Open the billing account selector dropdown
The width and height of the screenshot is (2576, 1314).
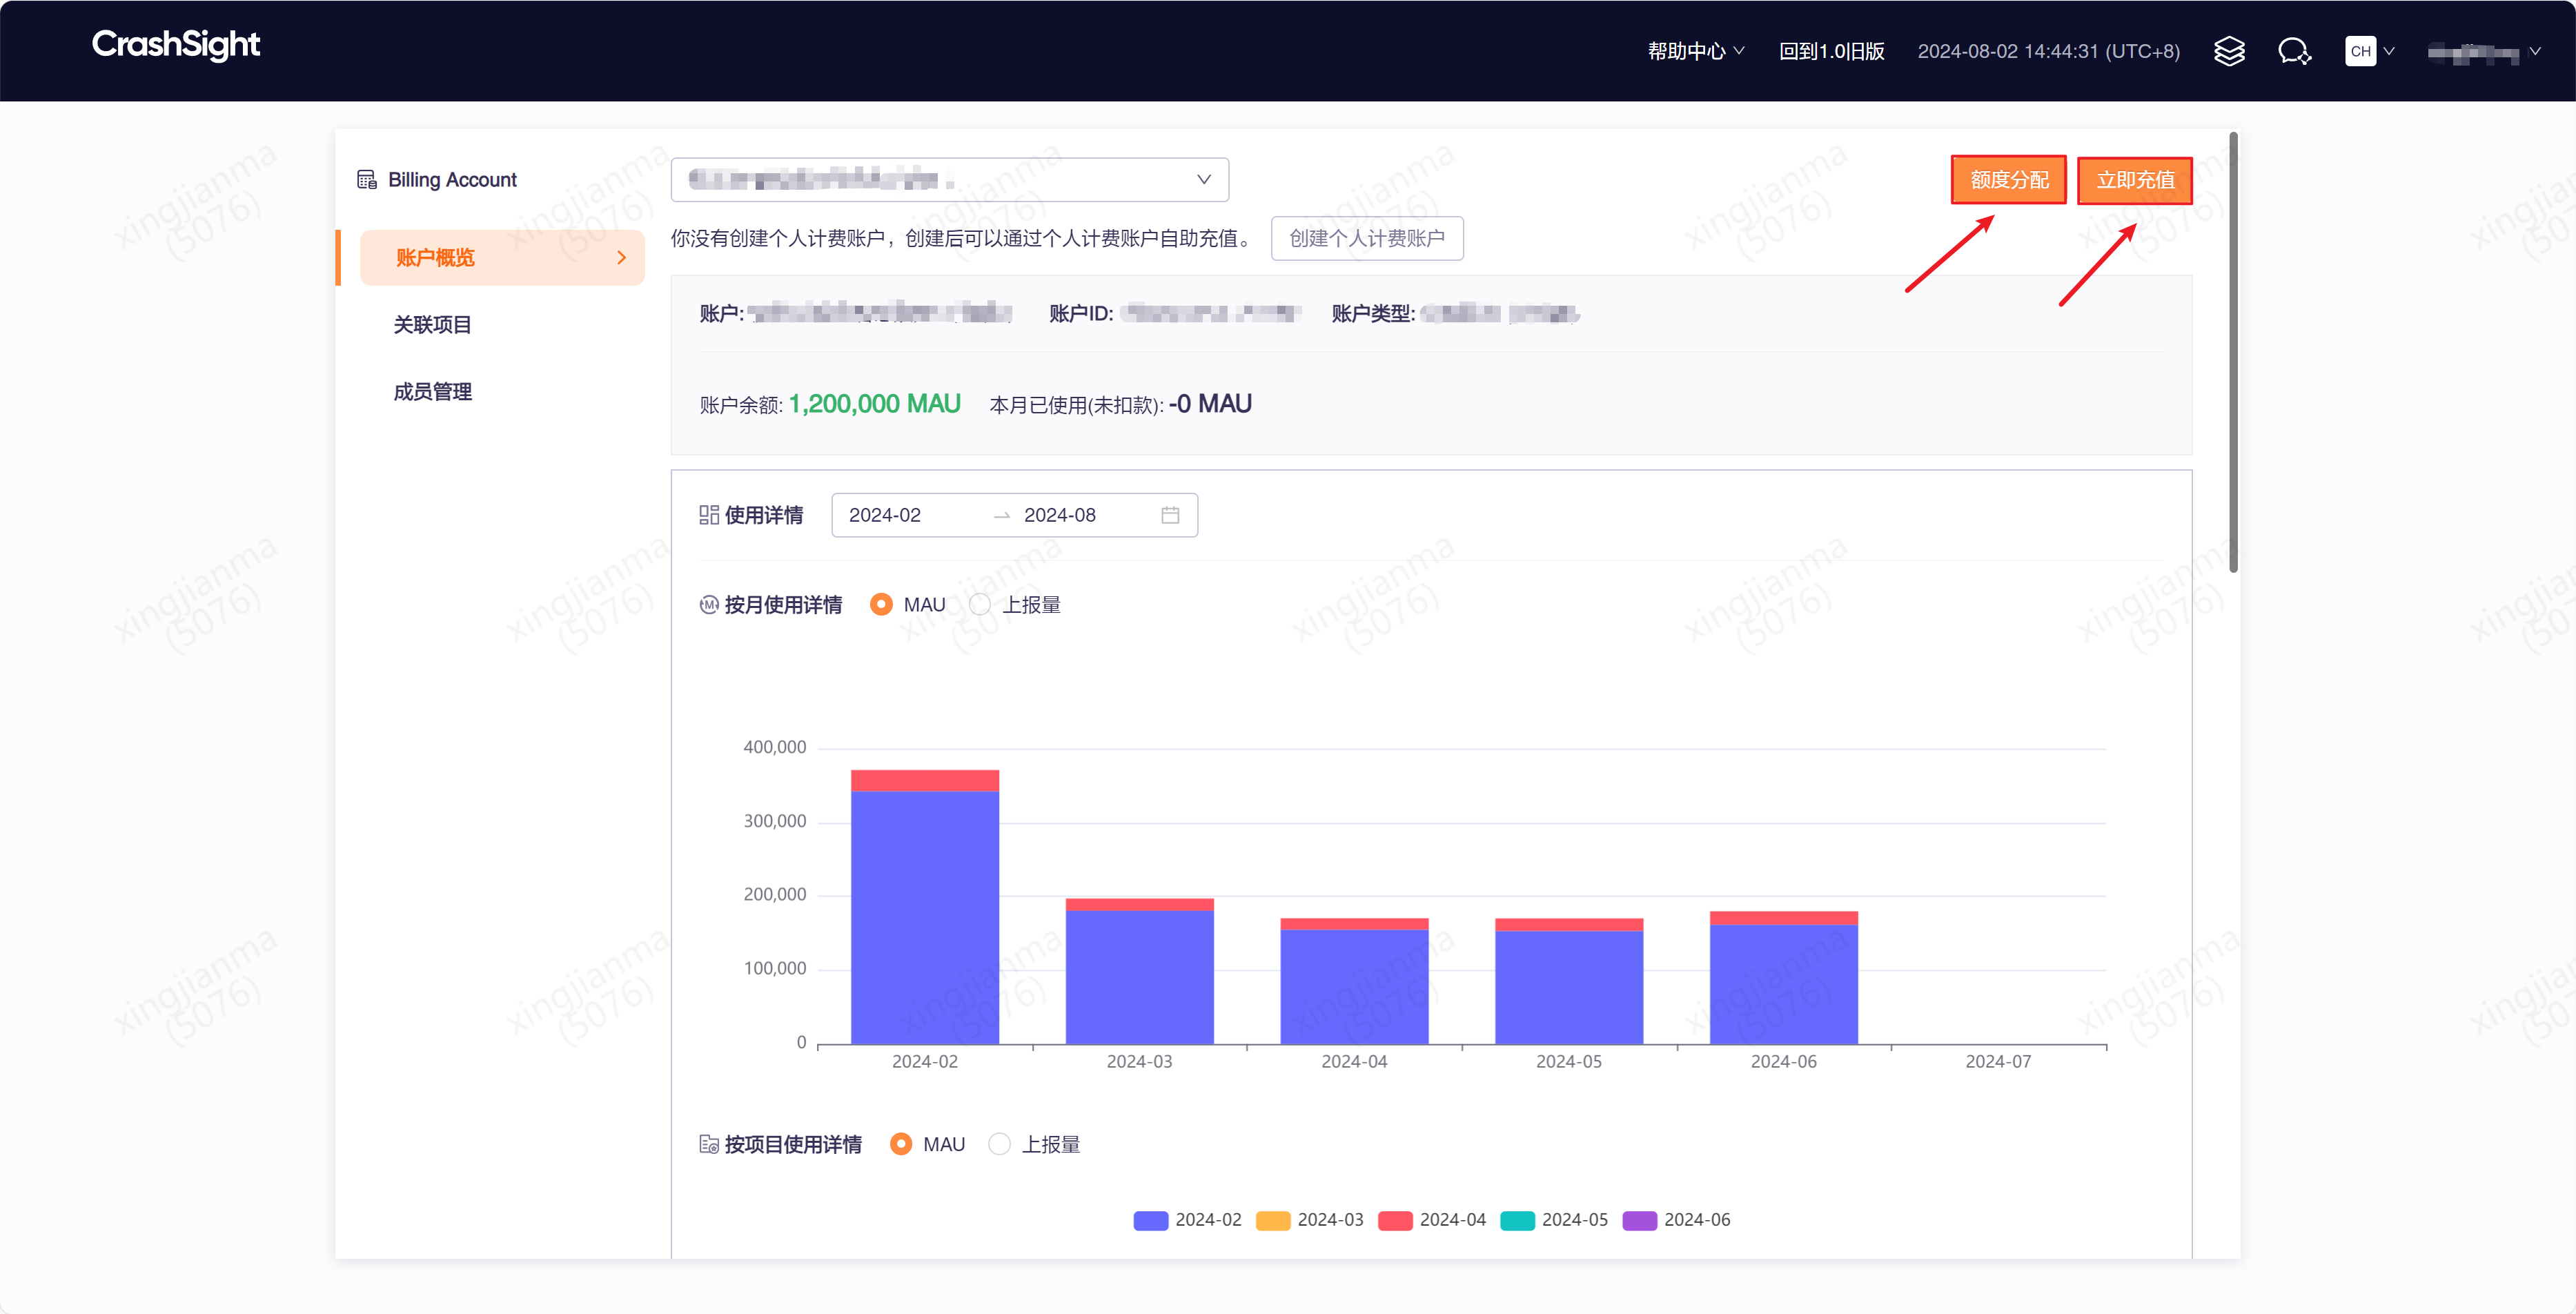click(x=949, y=180)
